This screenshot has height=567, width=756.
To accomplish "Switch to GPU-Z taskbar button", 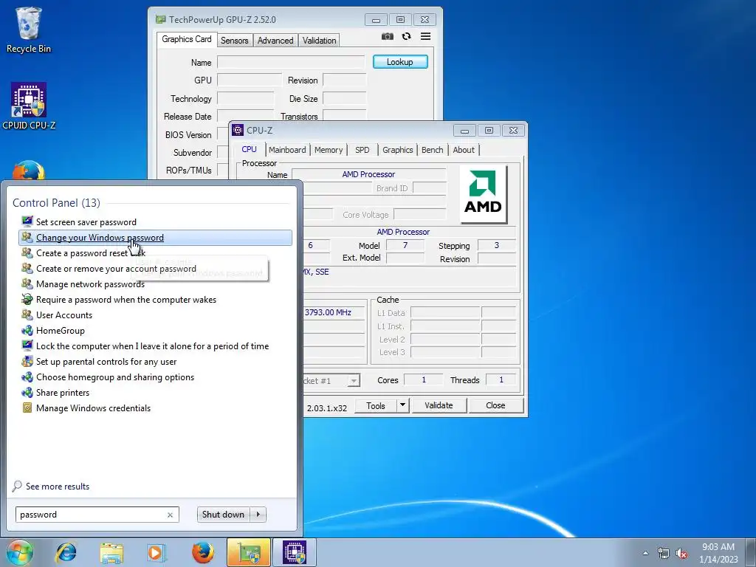I will (249, 552).
